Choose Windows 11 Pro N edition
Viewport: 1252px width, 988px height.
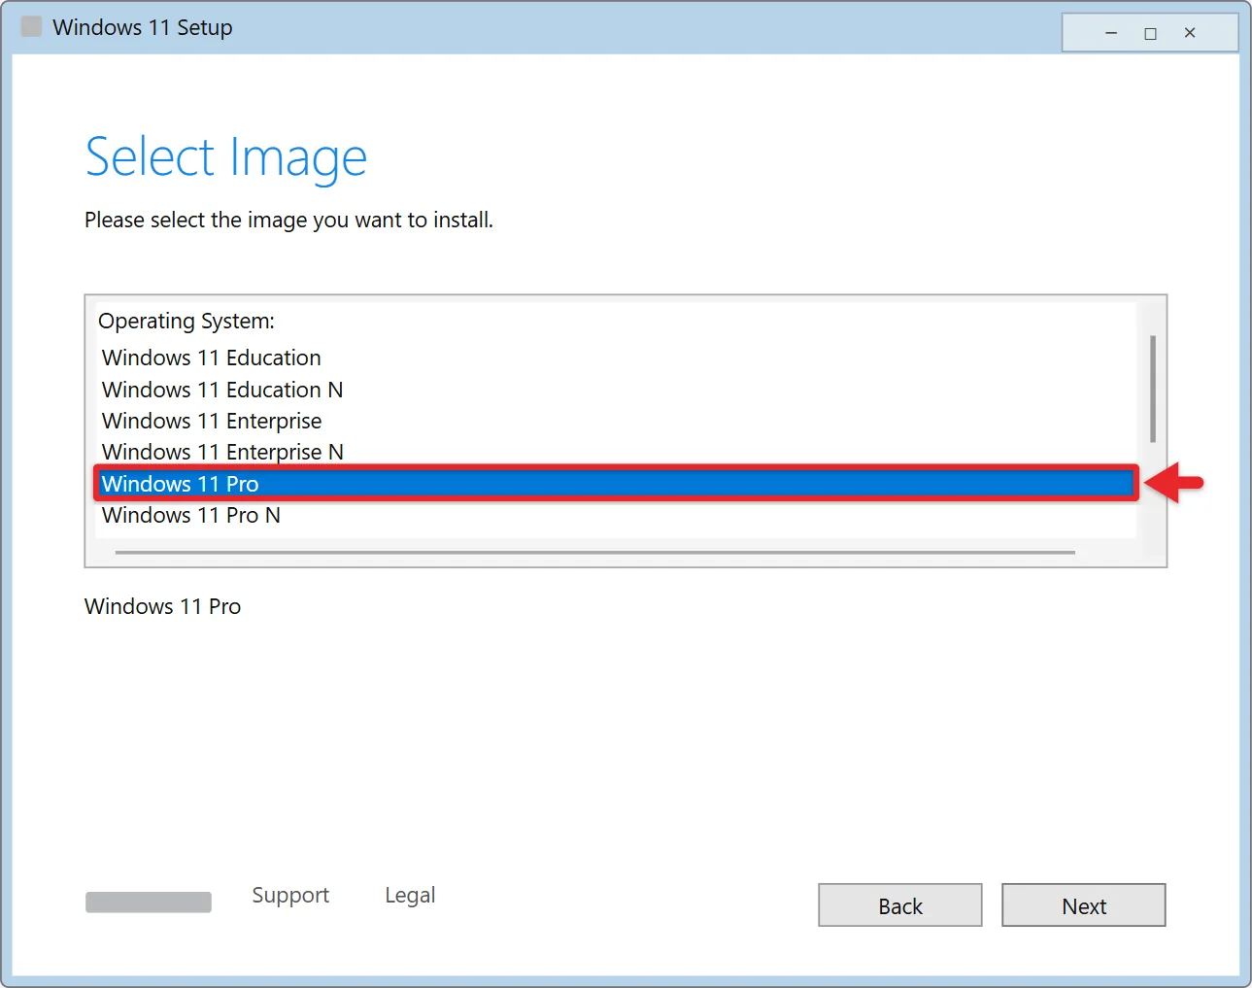click(x=618, y=515)
